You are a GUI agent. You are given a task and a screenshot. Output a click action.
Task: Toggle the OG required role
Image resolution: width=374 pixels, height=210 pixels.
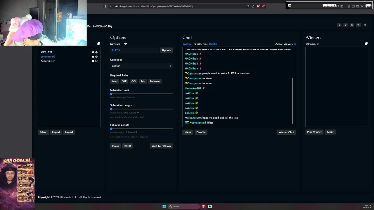click(134, 81)
